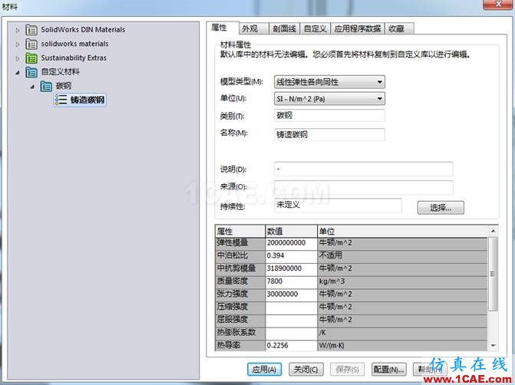Image resolution: width=515 pixels, height=385 pixels.
Task: Open the 模型类型 dropdown
Action: coord(329,82)
